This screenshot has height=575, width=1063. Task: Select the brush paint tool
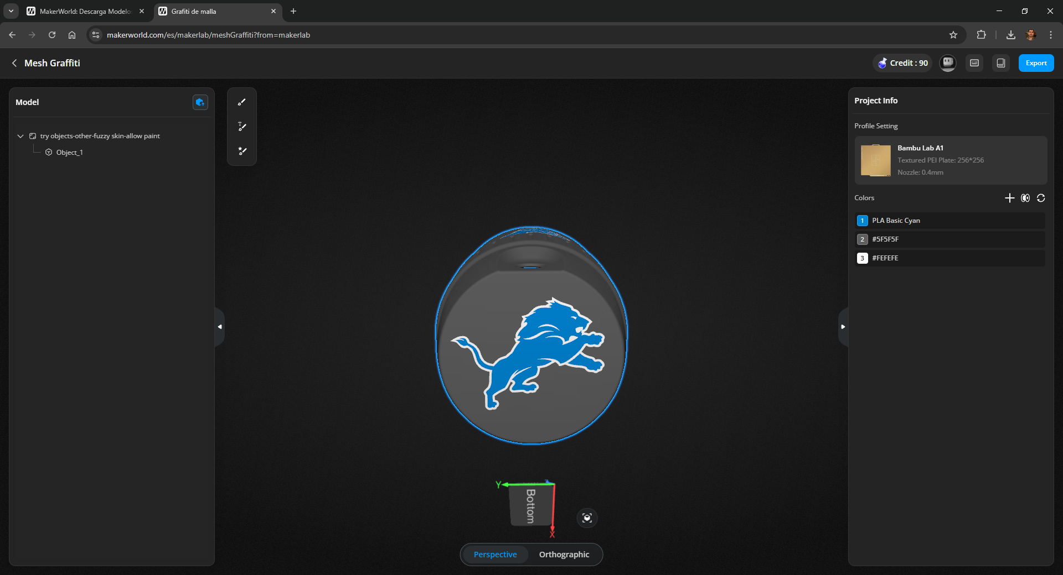[x=242, y=102]
